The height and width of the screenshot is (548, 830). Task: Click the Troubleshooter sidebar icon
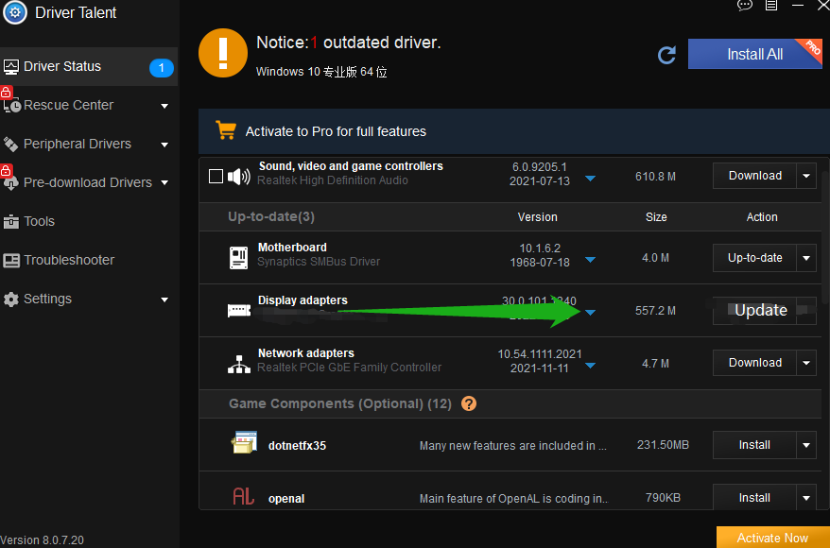[x=11, y=260]
